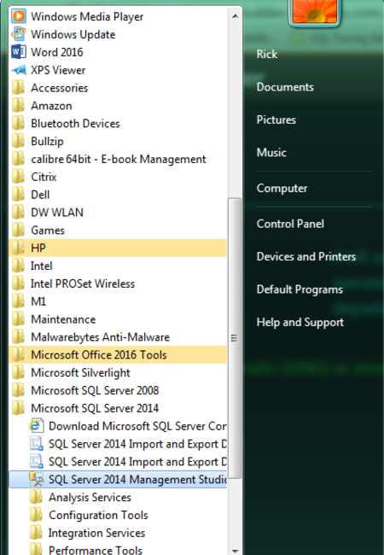384x555 pixels.
Task: Click the Maintenance folder icon
Action: pos(18,319)
